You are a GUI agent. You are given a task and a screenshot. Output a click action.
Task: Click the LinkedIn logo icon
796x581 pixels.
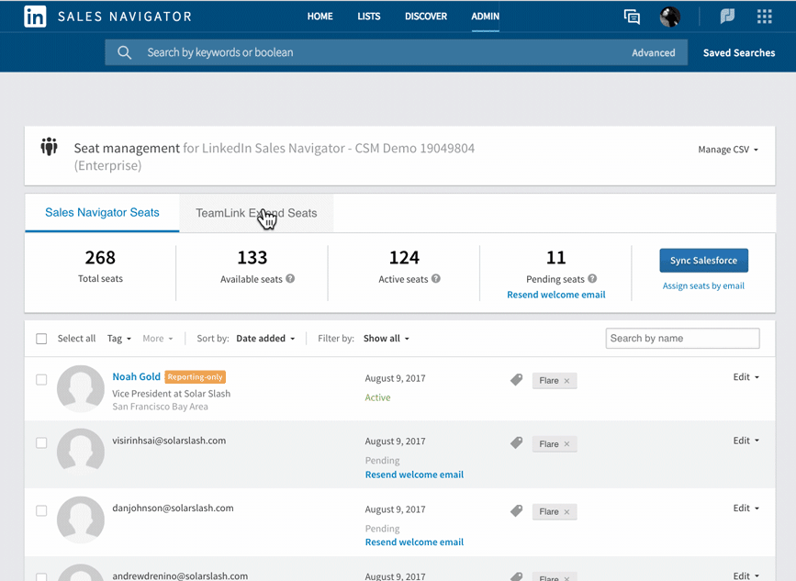[x=34, y=16]
